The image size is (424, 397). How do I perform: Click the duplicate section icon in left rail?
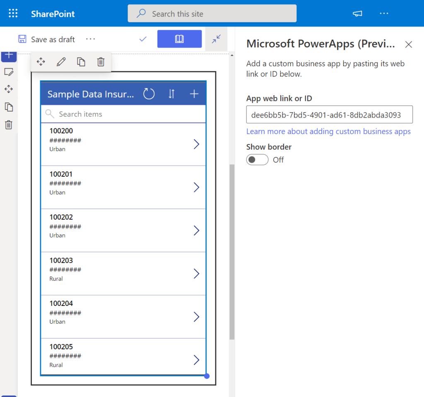point(9,107)
